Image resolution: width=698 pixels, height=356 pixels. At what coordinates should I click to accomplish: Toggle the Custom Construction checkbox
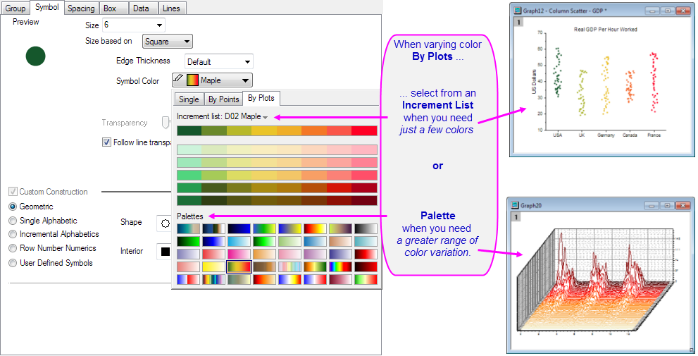[13, 192]
